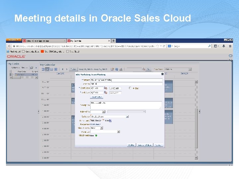Click the second calendar toolbar icon
The image size is (239, 179).
117,69
